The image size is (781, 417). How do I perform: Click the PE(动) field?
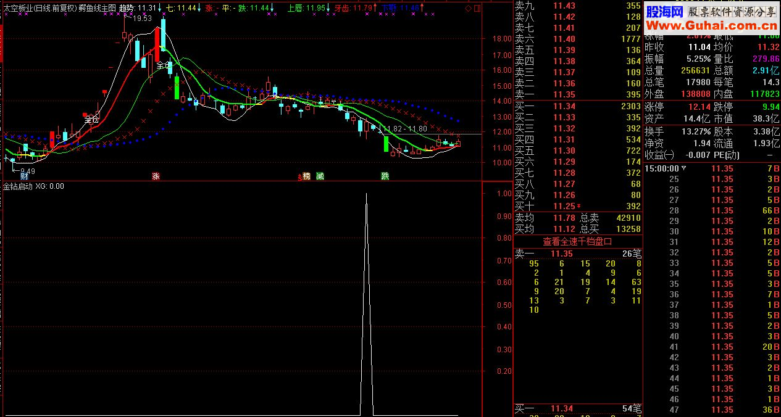tap(747, 155)
